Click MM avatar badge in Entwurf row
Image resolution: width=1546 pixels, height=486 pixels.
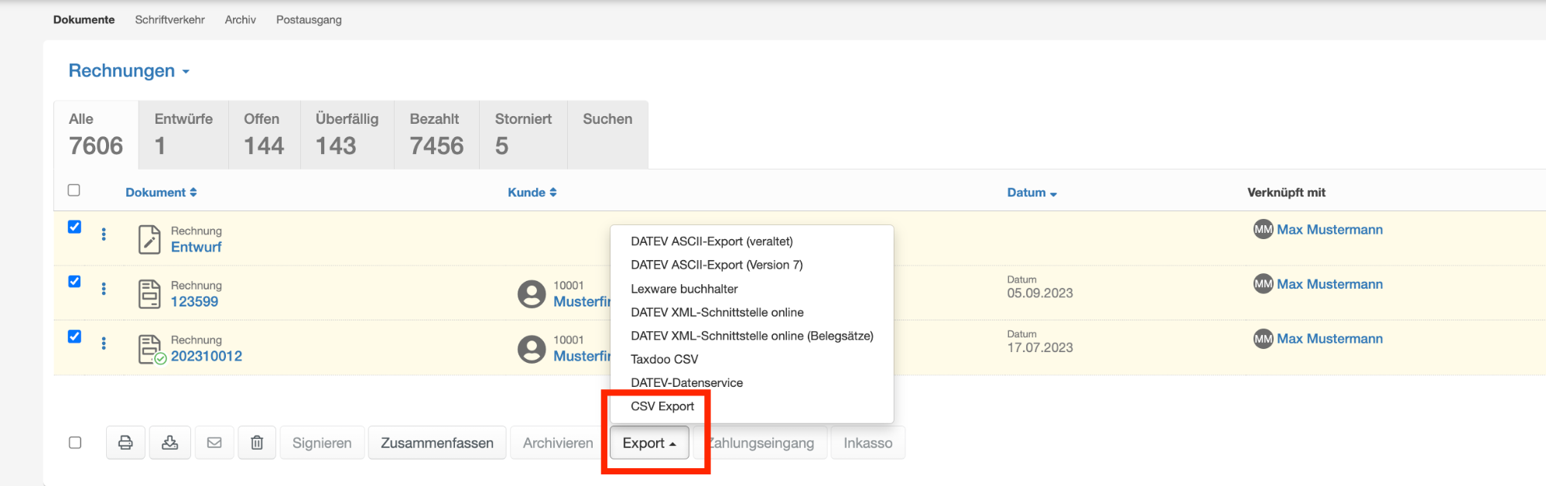pos(1264,230)
